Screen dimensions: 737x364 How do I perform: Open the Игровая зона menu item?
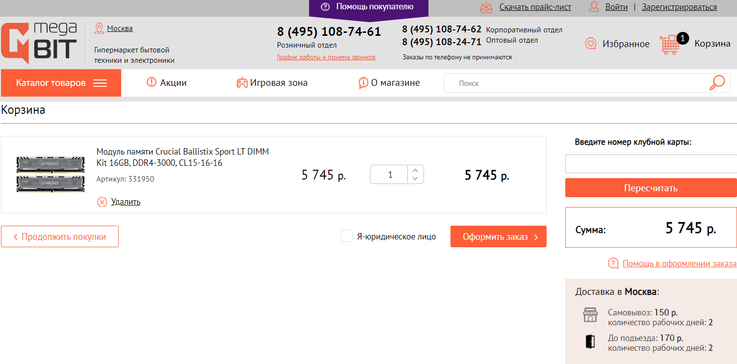click(x=272, y=83)
